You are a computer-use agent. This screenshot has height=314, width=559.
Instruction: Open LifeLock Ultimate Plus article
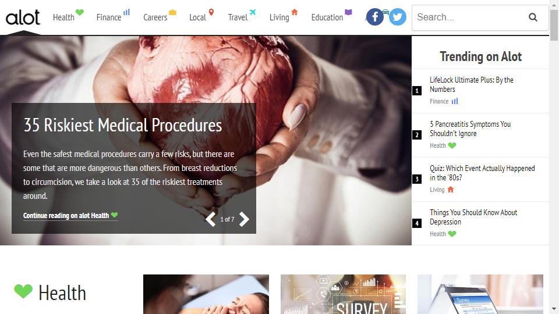pos(471,84)
